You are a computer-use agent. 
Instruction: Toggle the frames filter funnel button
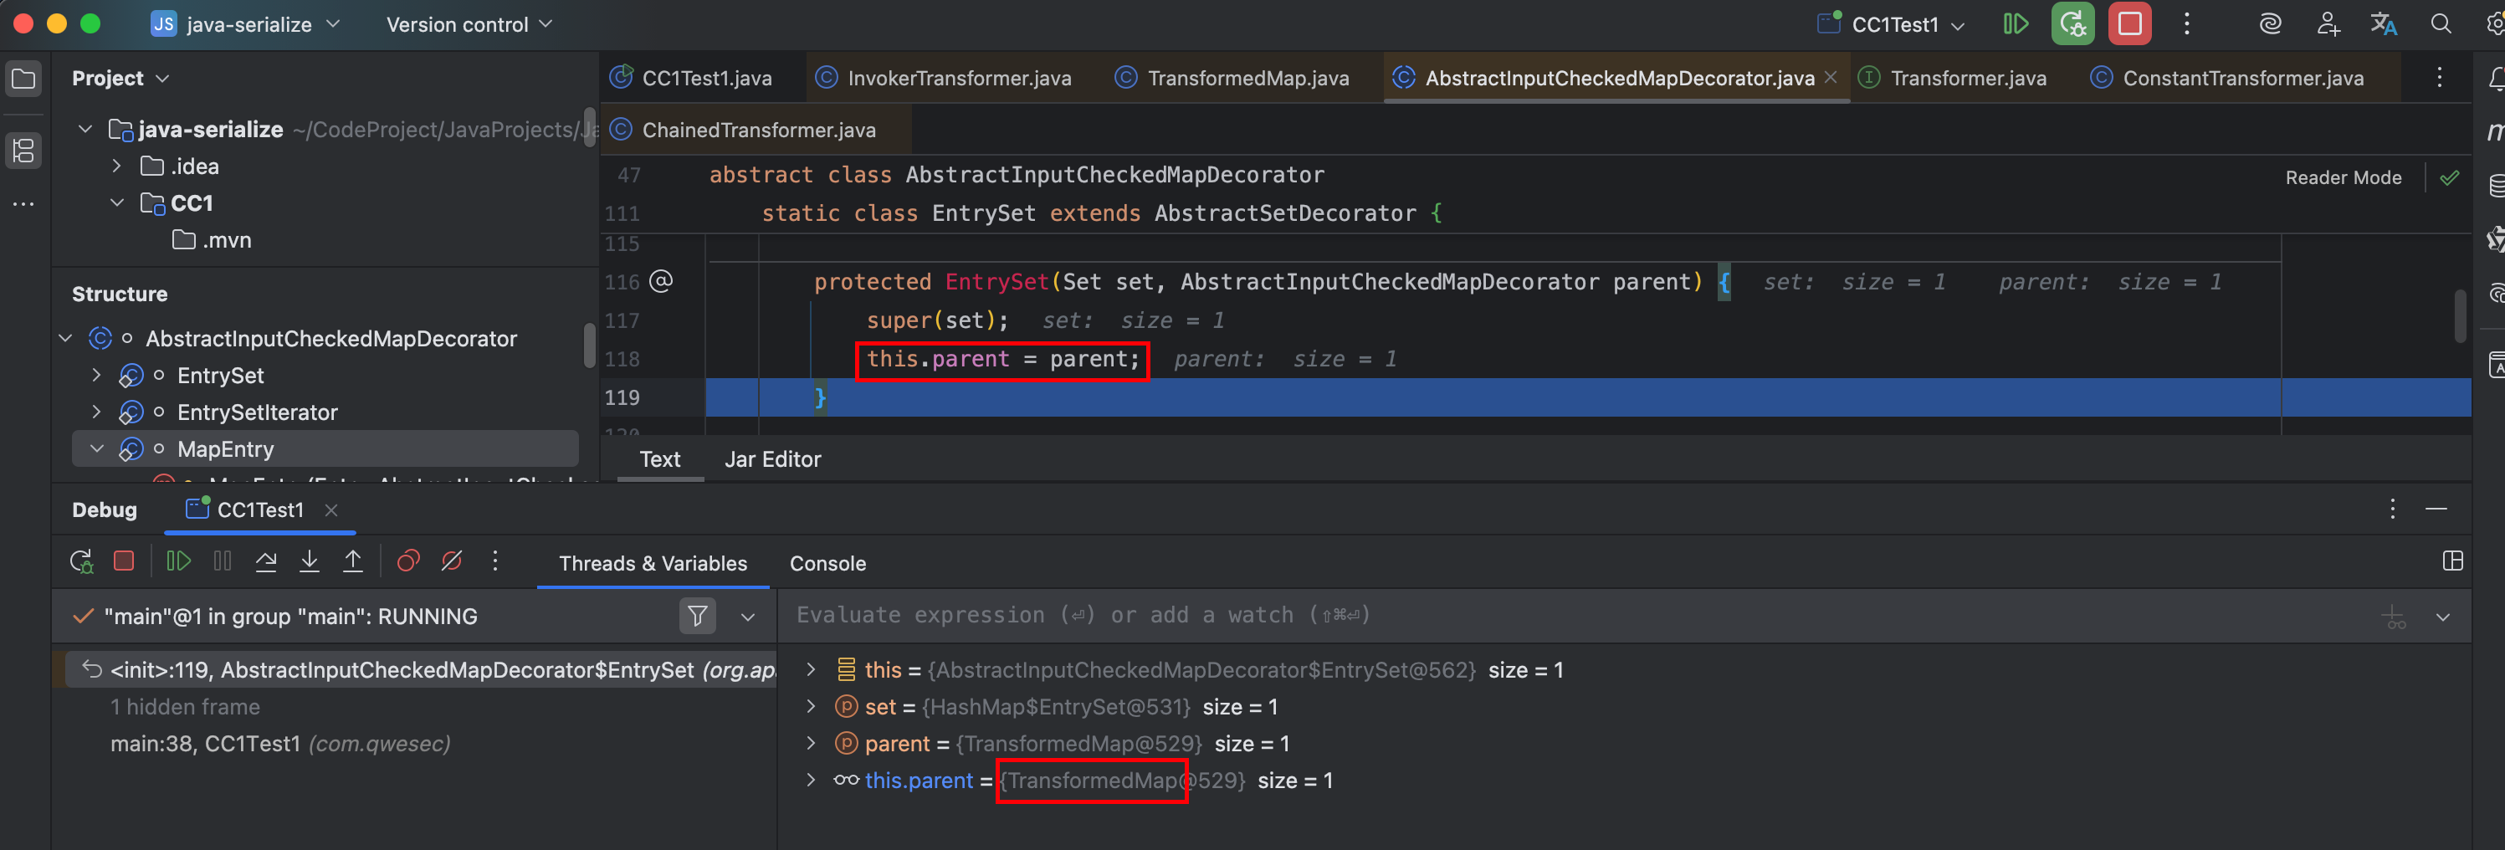pos(697,616)
